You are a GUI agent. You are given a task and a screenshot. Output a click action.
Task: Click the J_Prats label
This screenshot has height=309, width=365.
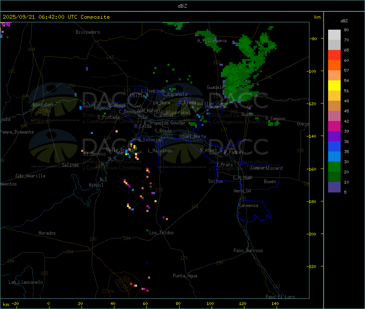[x=224, y=165]
